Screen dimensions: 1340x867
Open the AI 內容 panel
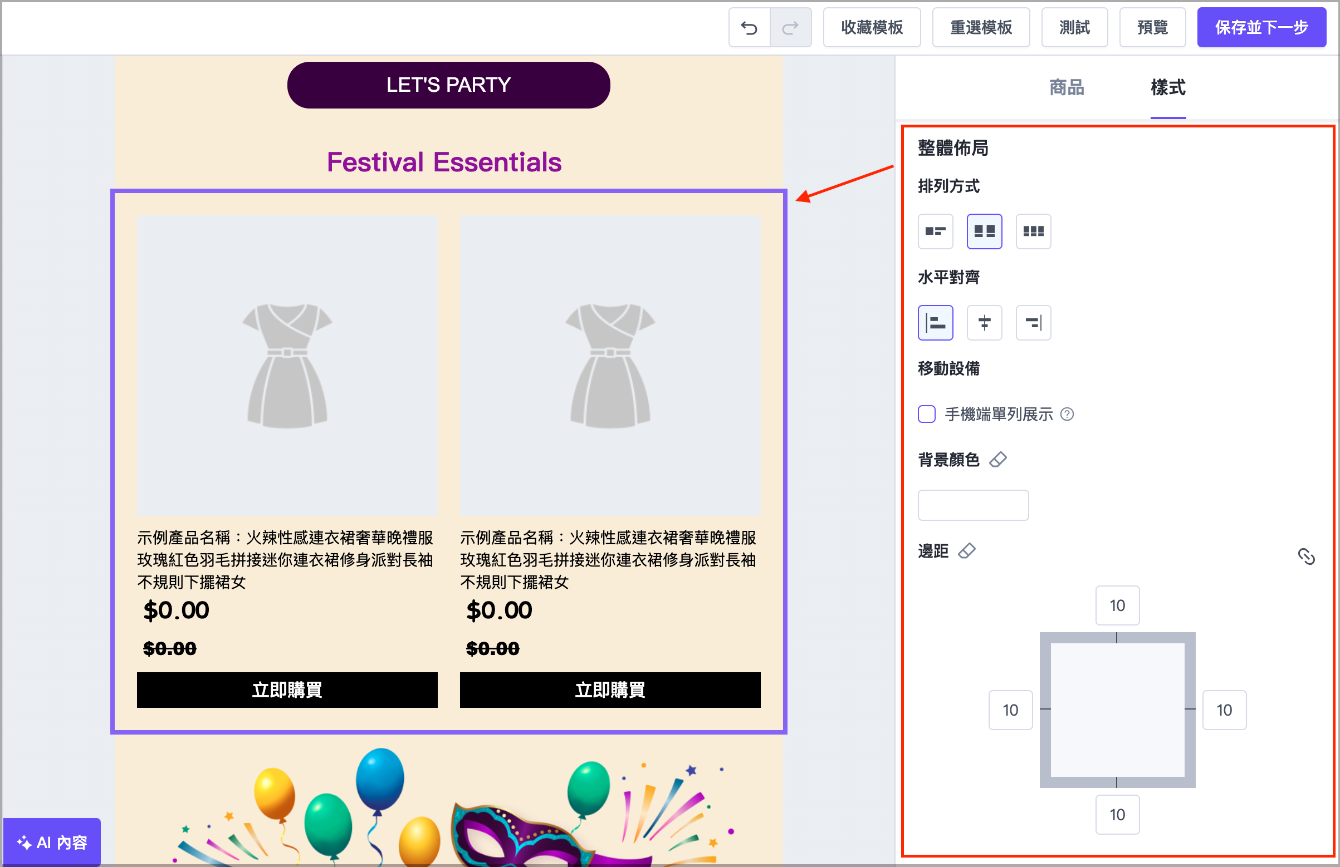(x=52, y=843)
